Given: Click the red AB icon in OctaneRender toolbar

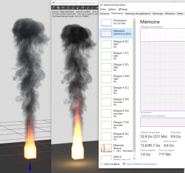Looking at the screenshot, I should [63, 7].
